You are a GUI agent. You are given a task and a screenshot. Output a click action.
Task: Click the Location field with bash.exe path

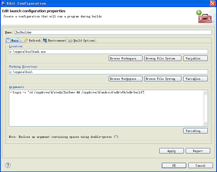(x=108, y=52)
